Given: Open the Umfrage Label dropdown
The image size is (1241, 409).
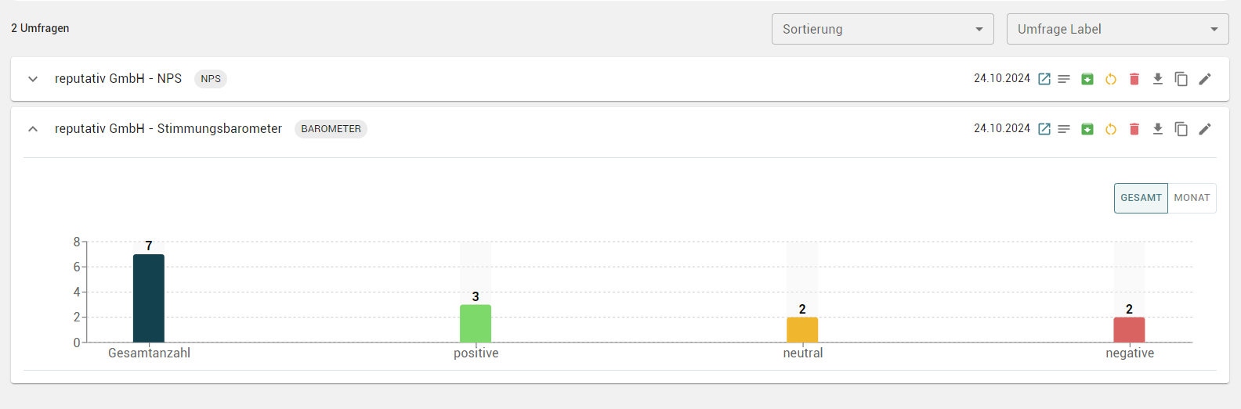Looking at the screenshot, I should click(1117, 29).
